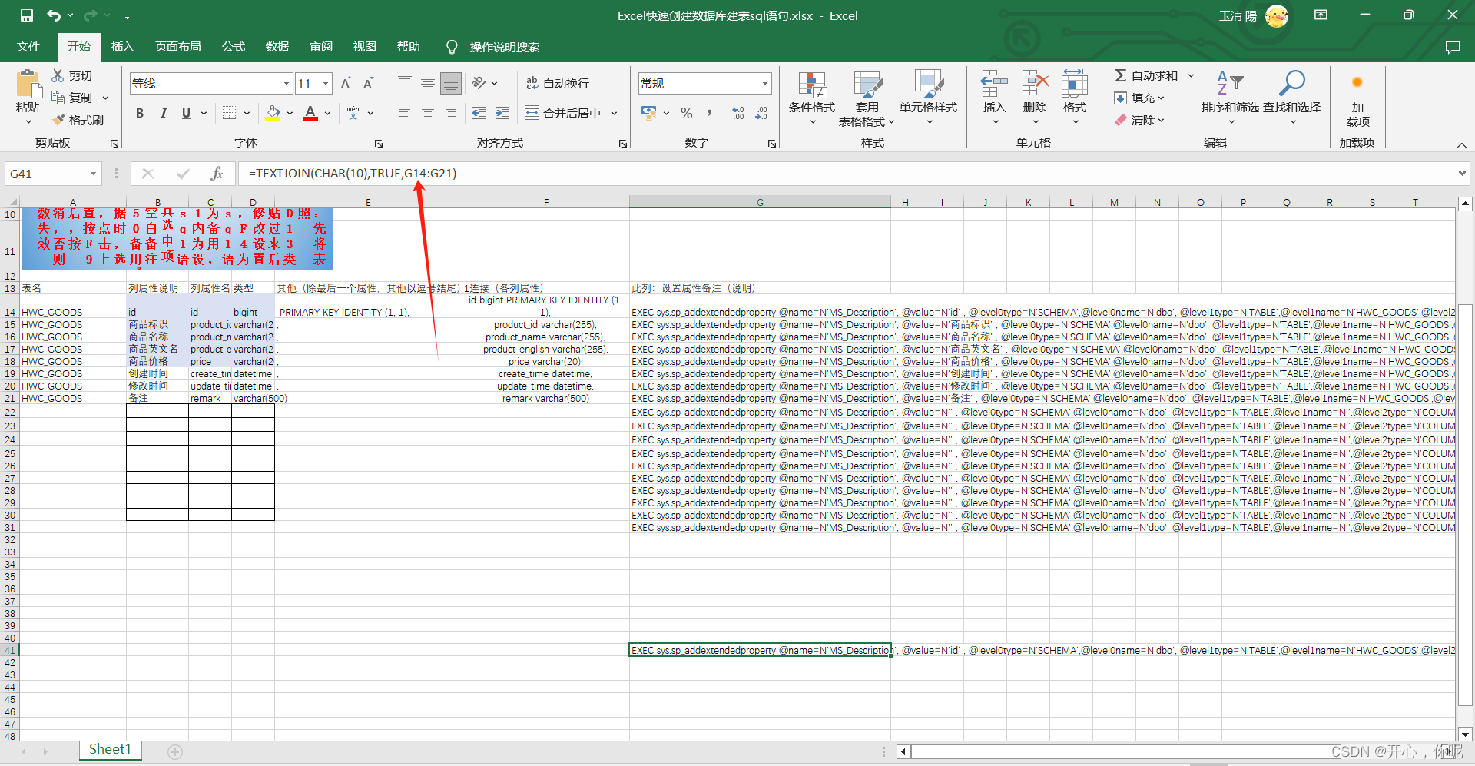Collapse the ribbon with the chevron
This screenshot has width=1475, height=766.
tap(1461, 144)
